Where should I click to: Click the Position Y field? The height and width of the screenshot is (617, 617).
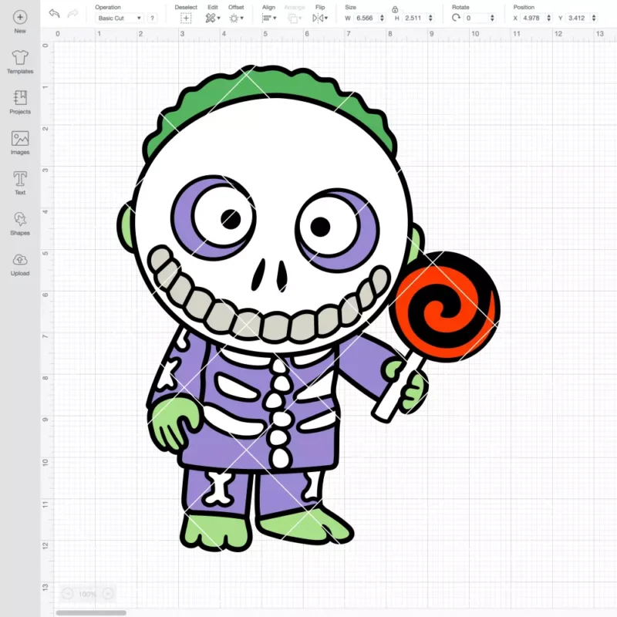tap(578, 18)
